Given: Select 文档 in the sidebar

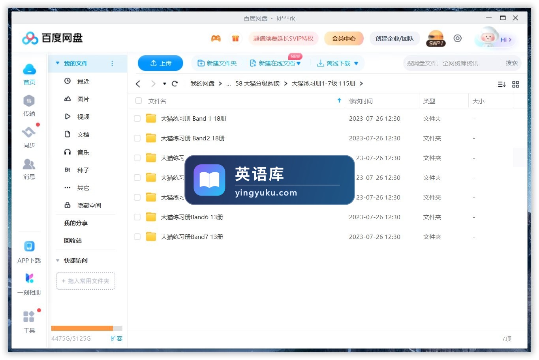Looking at the screenshot, I should pos(83,134).
